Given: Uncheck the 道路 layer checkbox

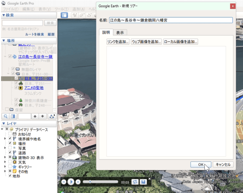Looking at the screenshot, I should coord(10,153).
